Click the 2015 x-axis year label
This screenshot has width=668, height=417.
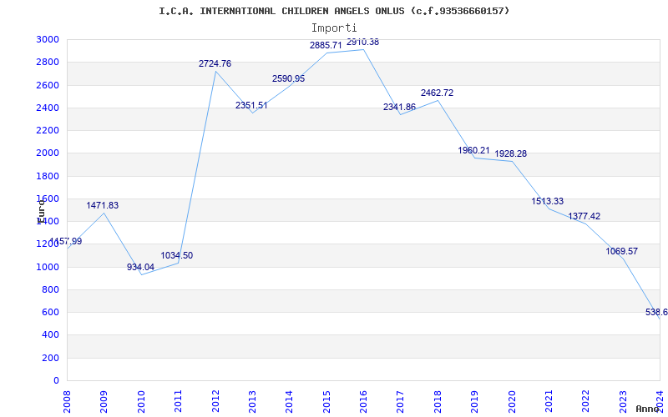pos(326,401)
